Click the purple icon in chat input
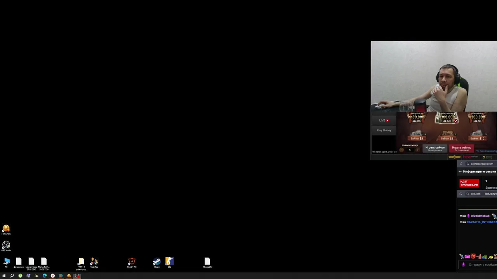The image size is (497, 279). [x=463, y=265]
